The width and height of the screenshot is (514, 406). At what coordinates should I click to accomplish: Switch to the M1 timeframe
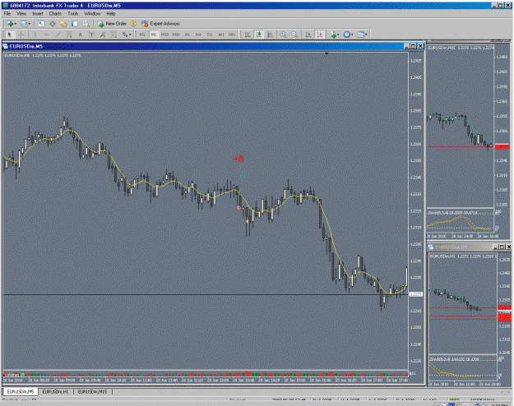click(142, 35)
